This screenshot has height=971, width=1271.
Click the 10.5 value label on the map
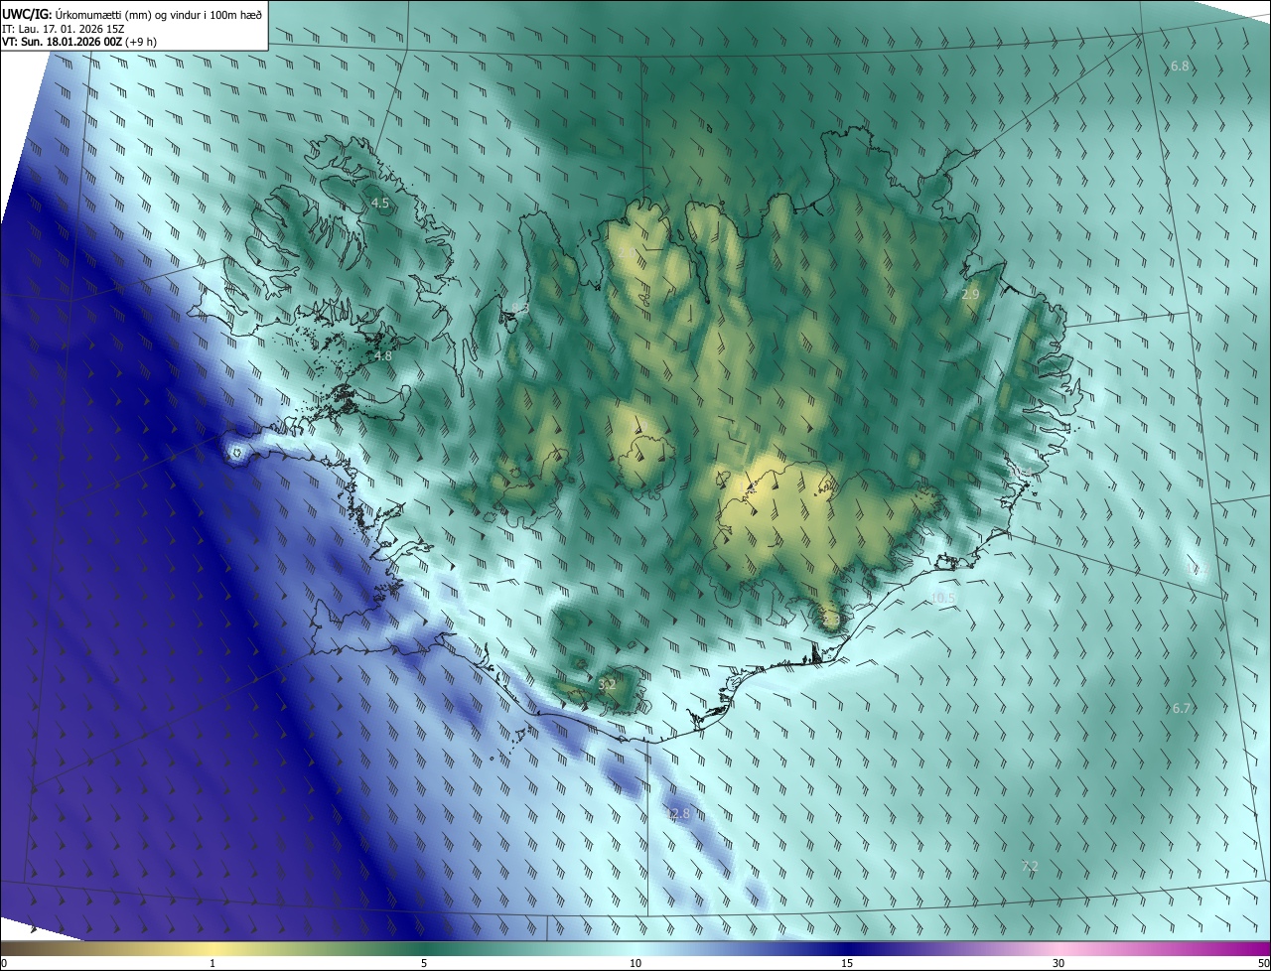pyautogui.click(x=943, y=598)
